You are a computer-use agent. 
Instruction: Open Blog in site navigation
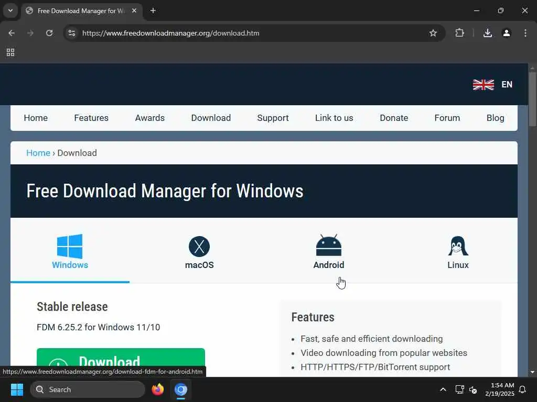495,118
